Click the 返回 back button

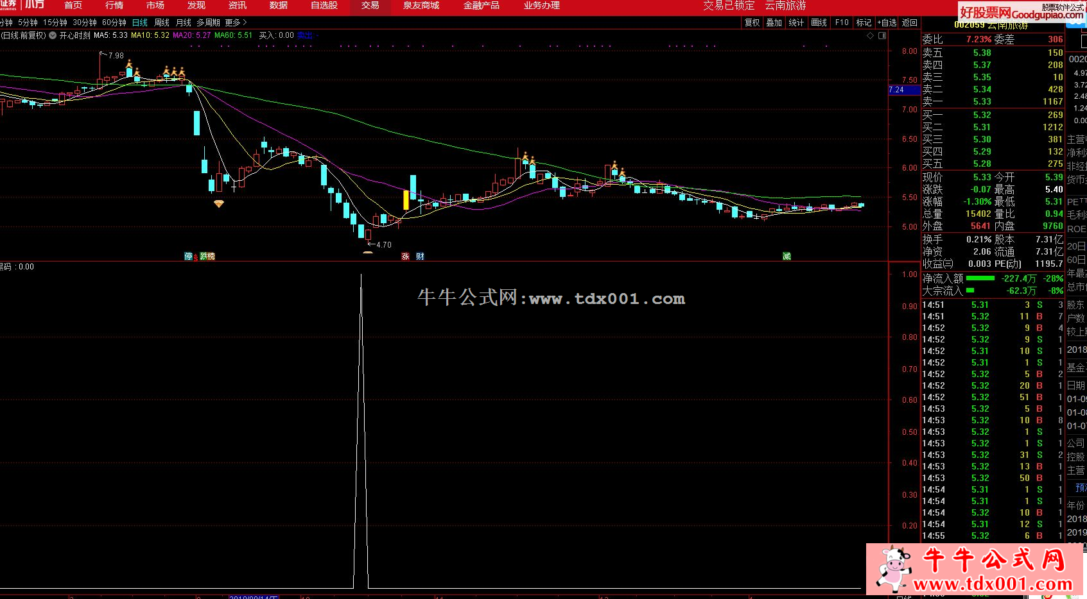(x=910, y=22)
